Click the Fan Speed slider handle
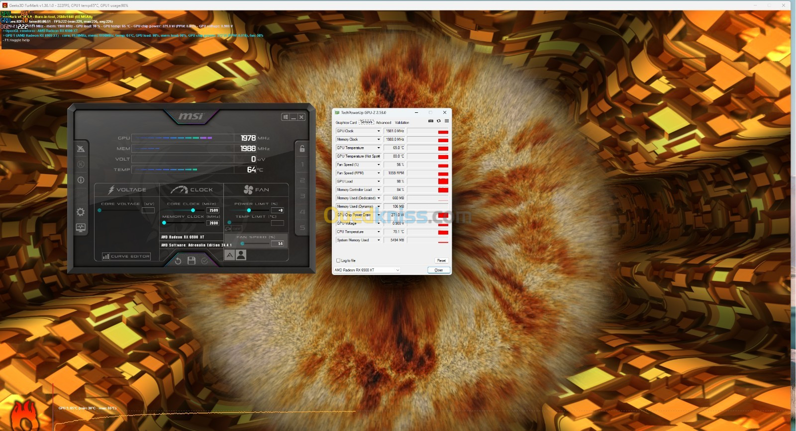 coord(242,244)
